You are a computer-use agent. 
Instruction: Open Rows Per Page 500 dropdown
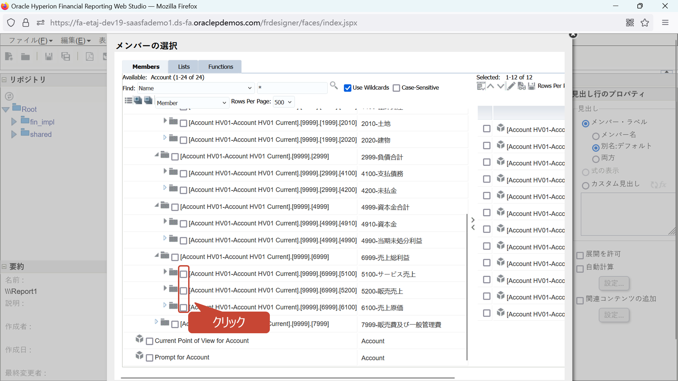point(283,102)
